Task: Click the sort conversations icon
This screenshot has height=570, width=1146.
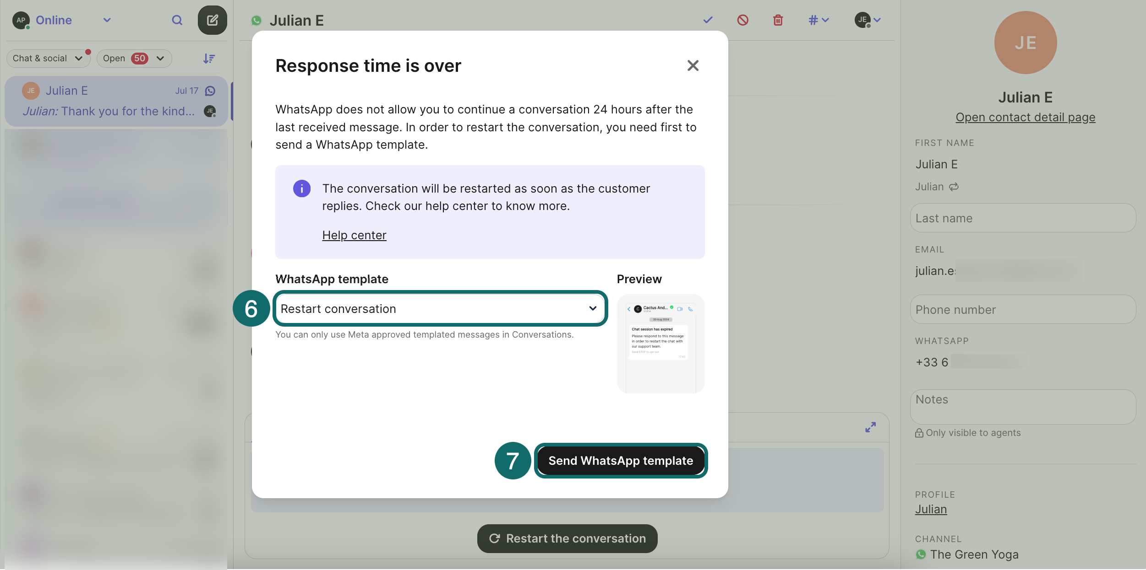Action: pos(209,59)
